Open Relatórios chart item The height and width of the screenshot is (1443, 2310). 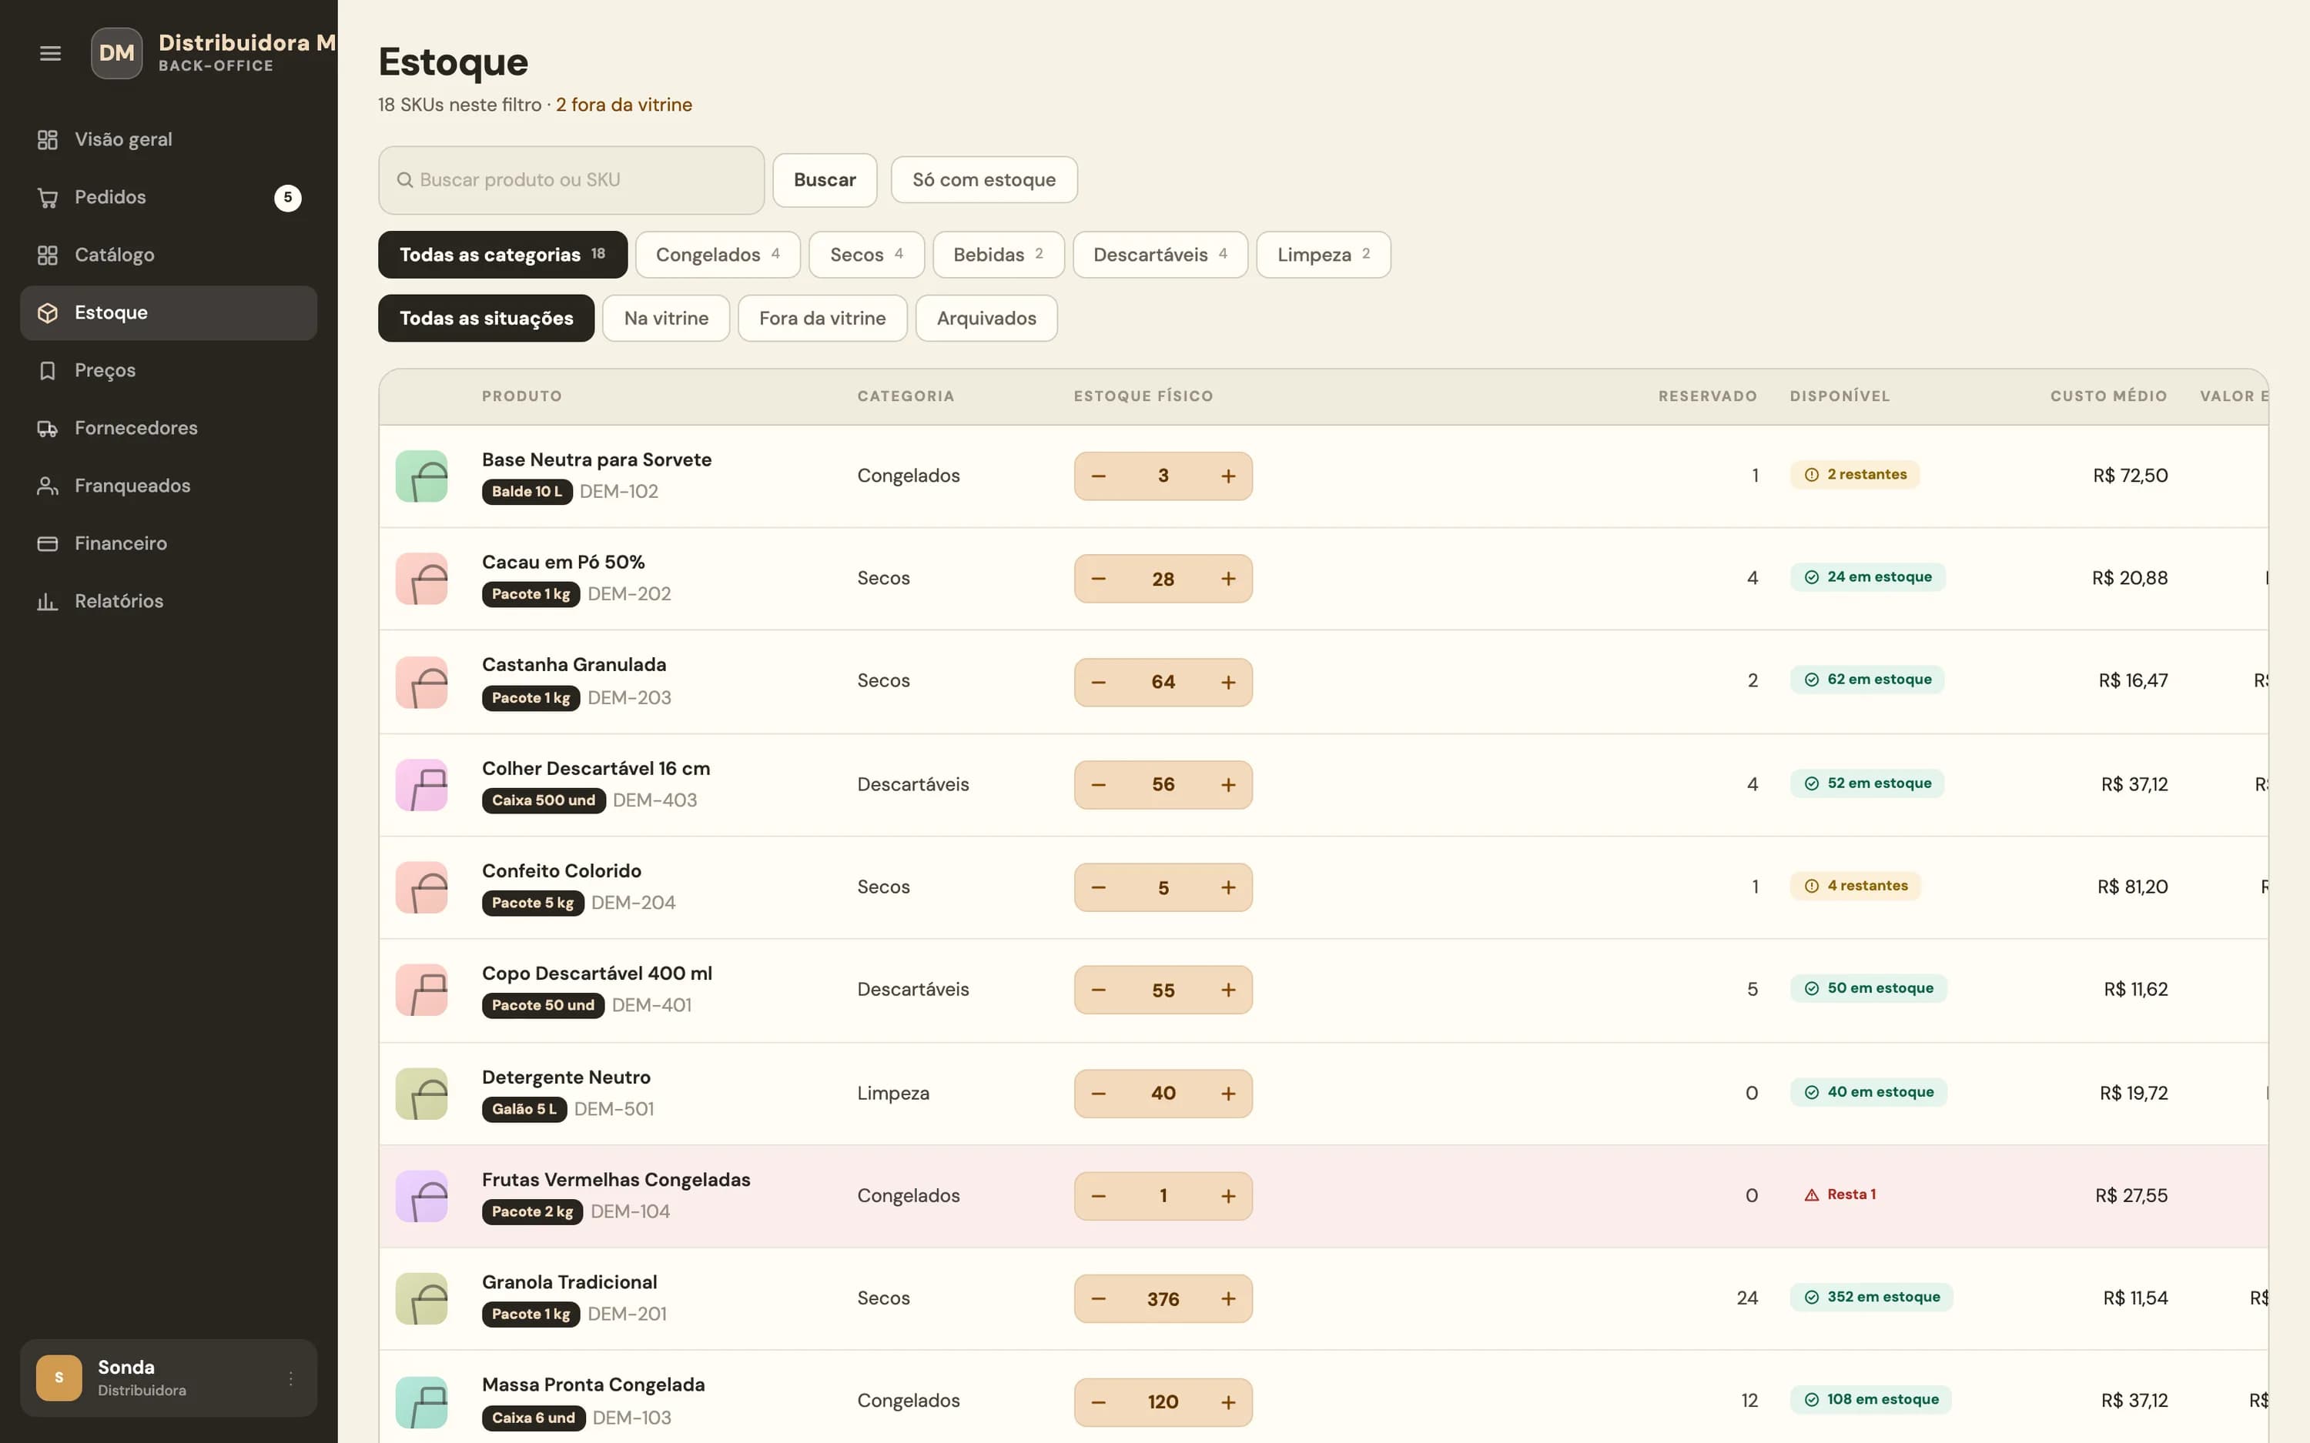169,601
